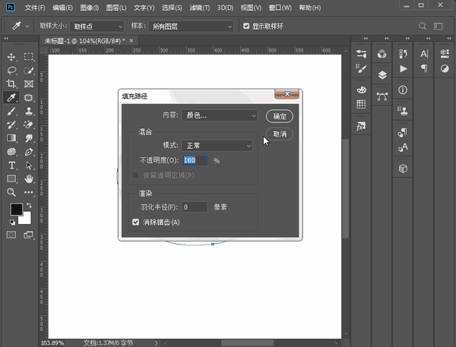Open the 图像(I) menu
Screen dimensions: 456x347
pyautogui.click(x=89, y=8)
